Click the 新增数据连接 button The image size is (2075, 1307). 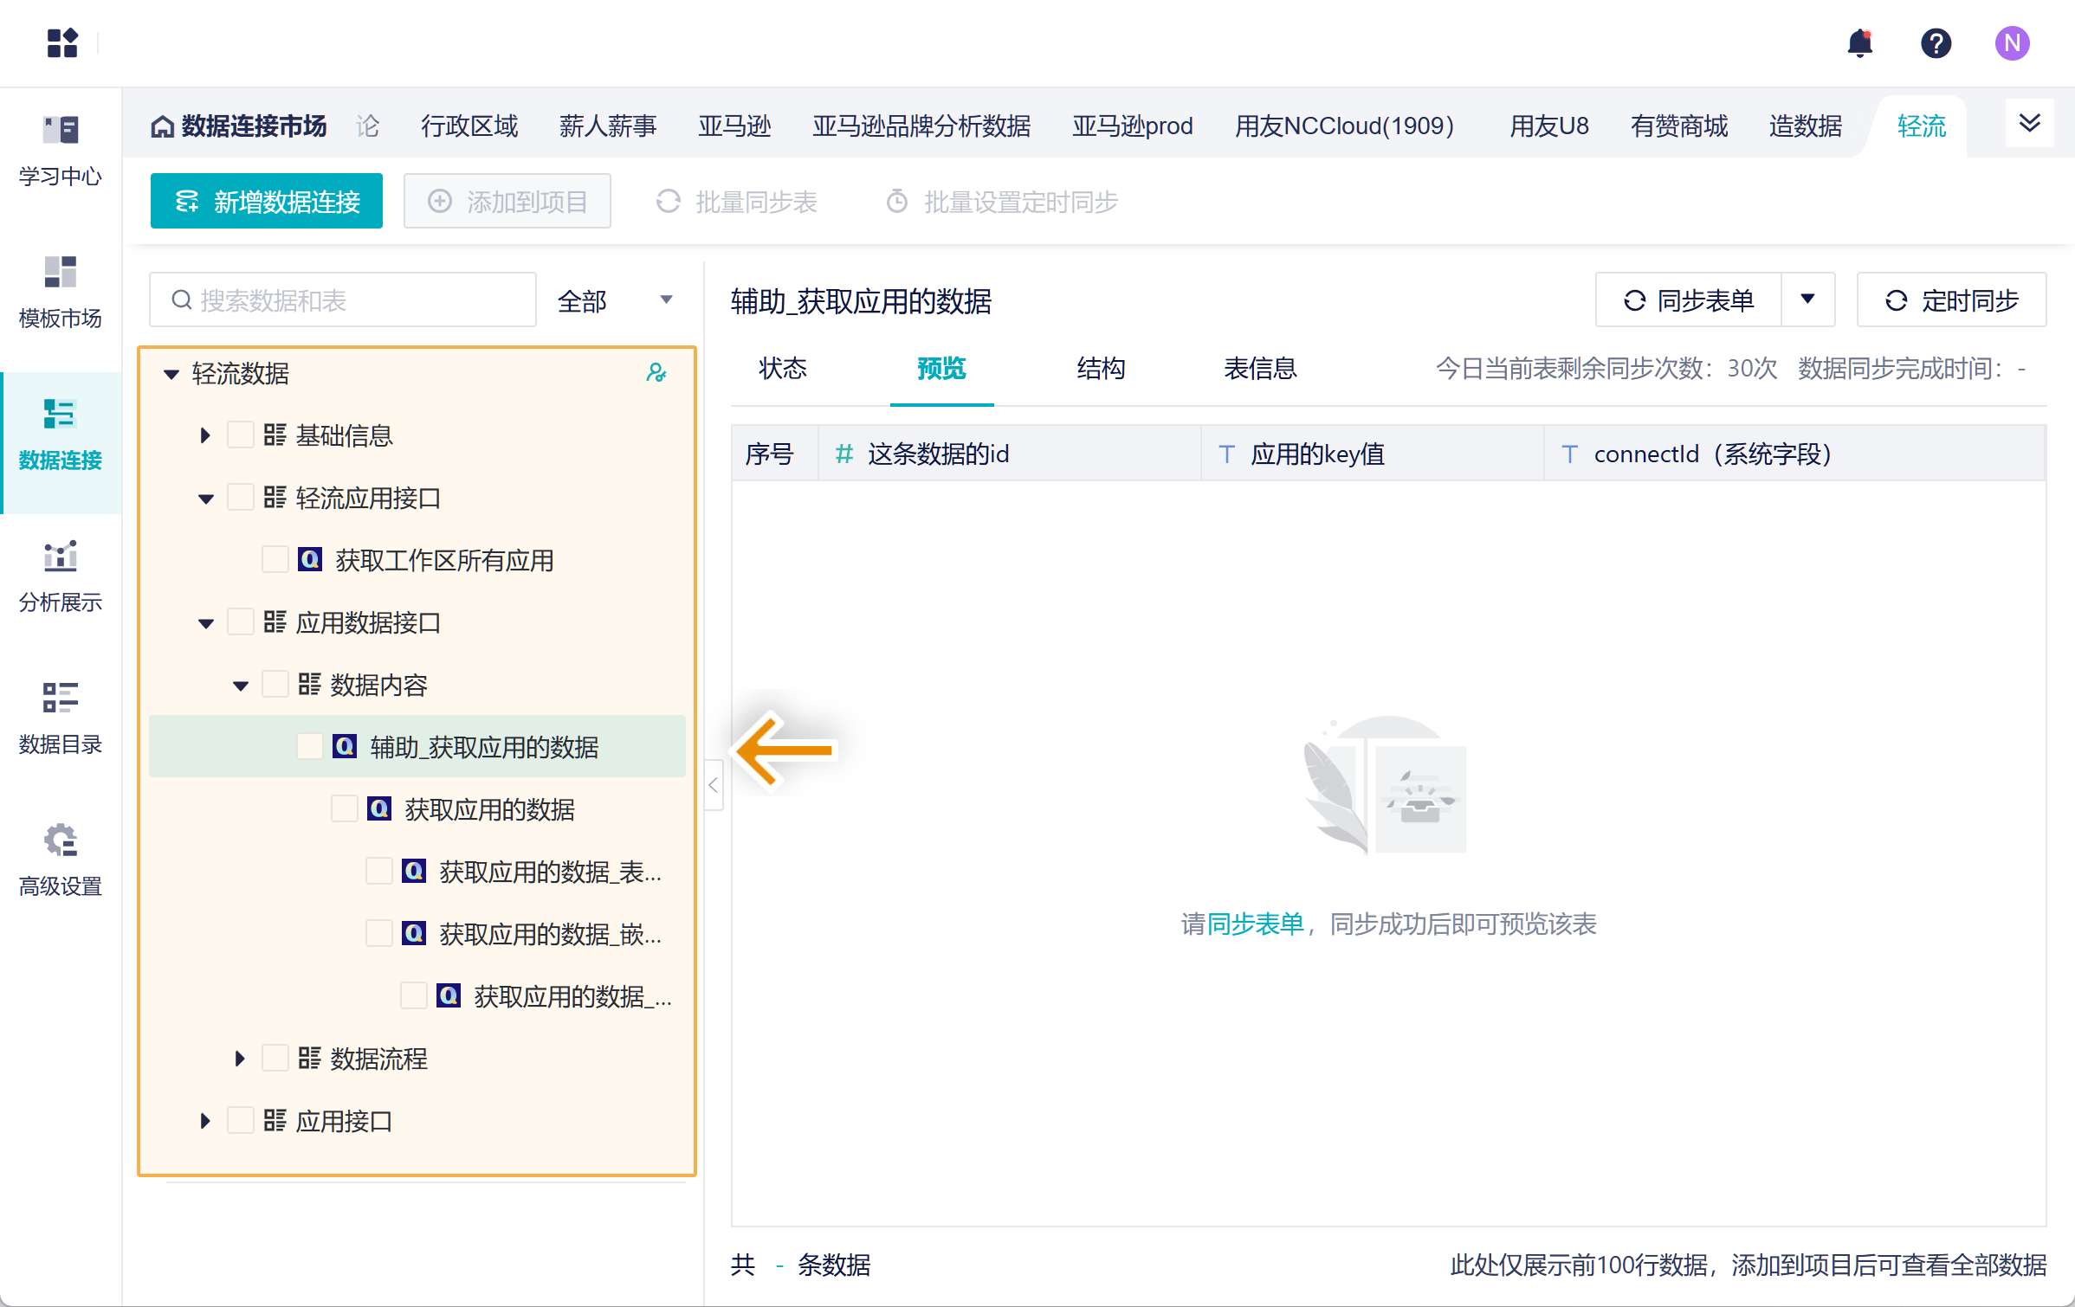click(x=267, y=202)
